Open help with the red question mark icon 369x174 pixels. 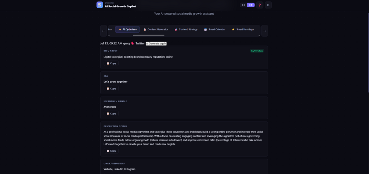click(x=260, y=5)
